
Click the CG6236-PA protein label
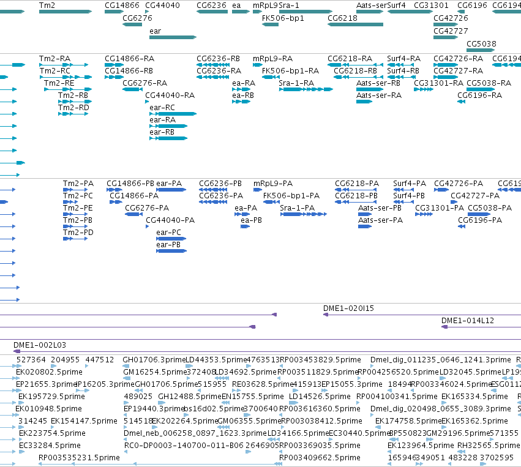click(x=221, y=196)
